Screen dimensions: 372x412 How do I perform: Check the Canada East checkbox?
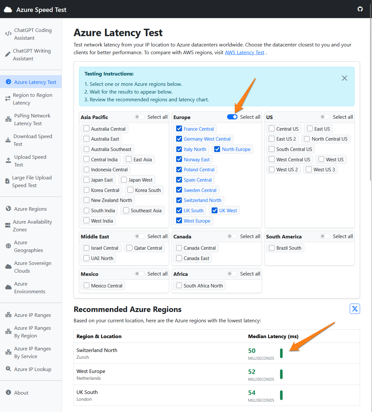pos(179,258)
